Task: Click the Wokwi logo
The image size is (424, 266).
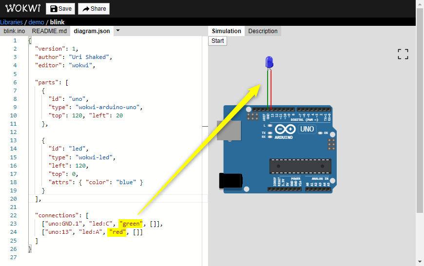Action: click(x=23, y=8)
